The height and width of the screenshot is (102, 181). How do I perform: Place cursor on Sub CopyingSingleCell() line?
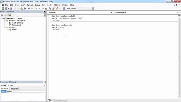[64, 16]
